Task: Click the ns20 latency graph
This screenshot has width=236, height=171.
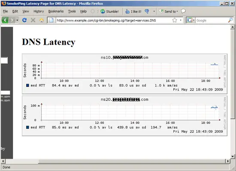Action: pos(124,116)
